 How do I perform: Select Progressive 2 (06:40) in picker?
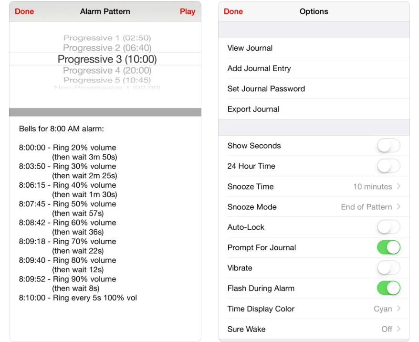[x=107, y=48]
